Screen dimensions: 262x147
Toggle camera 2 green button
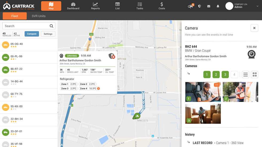[x=216, y=74]
